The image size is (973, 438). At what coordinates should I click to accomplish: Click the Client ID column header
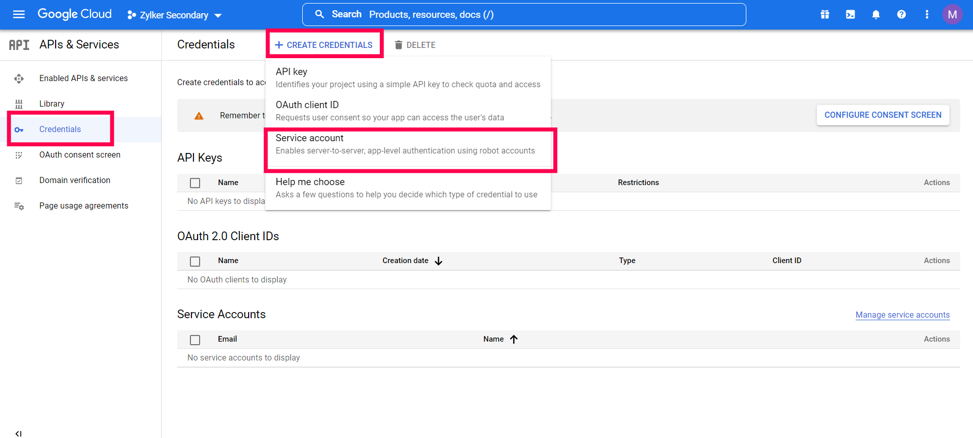[787, 261]
